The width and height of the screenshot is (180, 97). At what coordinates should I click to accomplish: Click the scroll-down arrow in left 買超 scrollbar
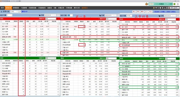[59, 56]
